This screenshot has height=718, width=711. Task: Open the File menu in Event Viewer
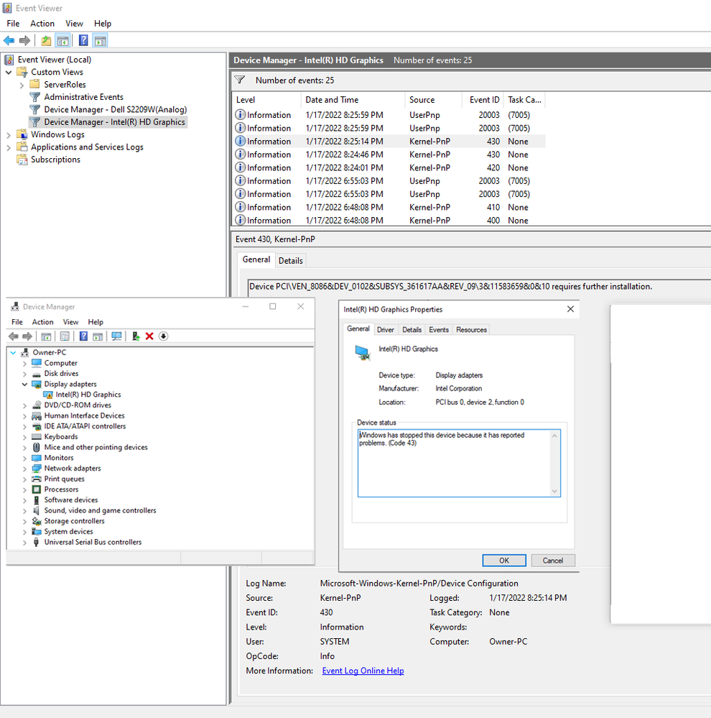click(x=13, y=23)
